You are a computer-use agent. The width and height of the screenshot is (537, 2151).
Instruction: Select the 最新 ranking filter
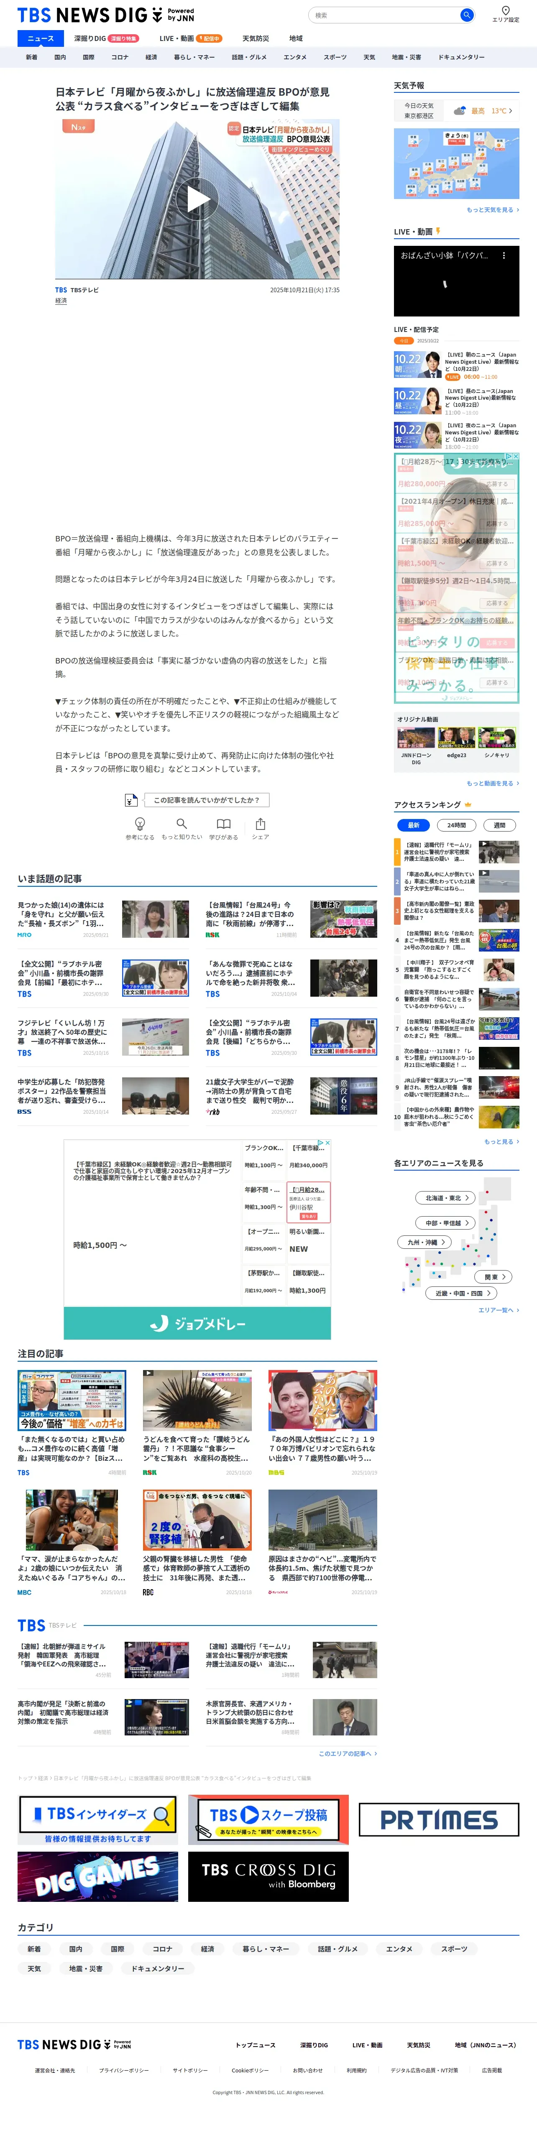(x=413, y=825)
